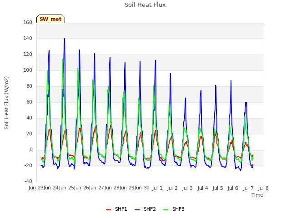Screen dimensions: 291x218
Task: Click the Soil Heat Flux (W/m2) axis label
Action: click(x=6, y=103)
